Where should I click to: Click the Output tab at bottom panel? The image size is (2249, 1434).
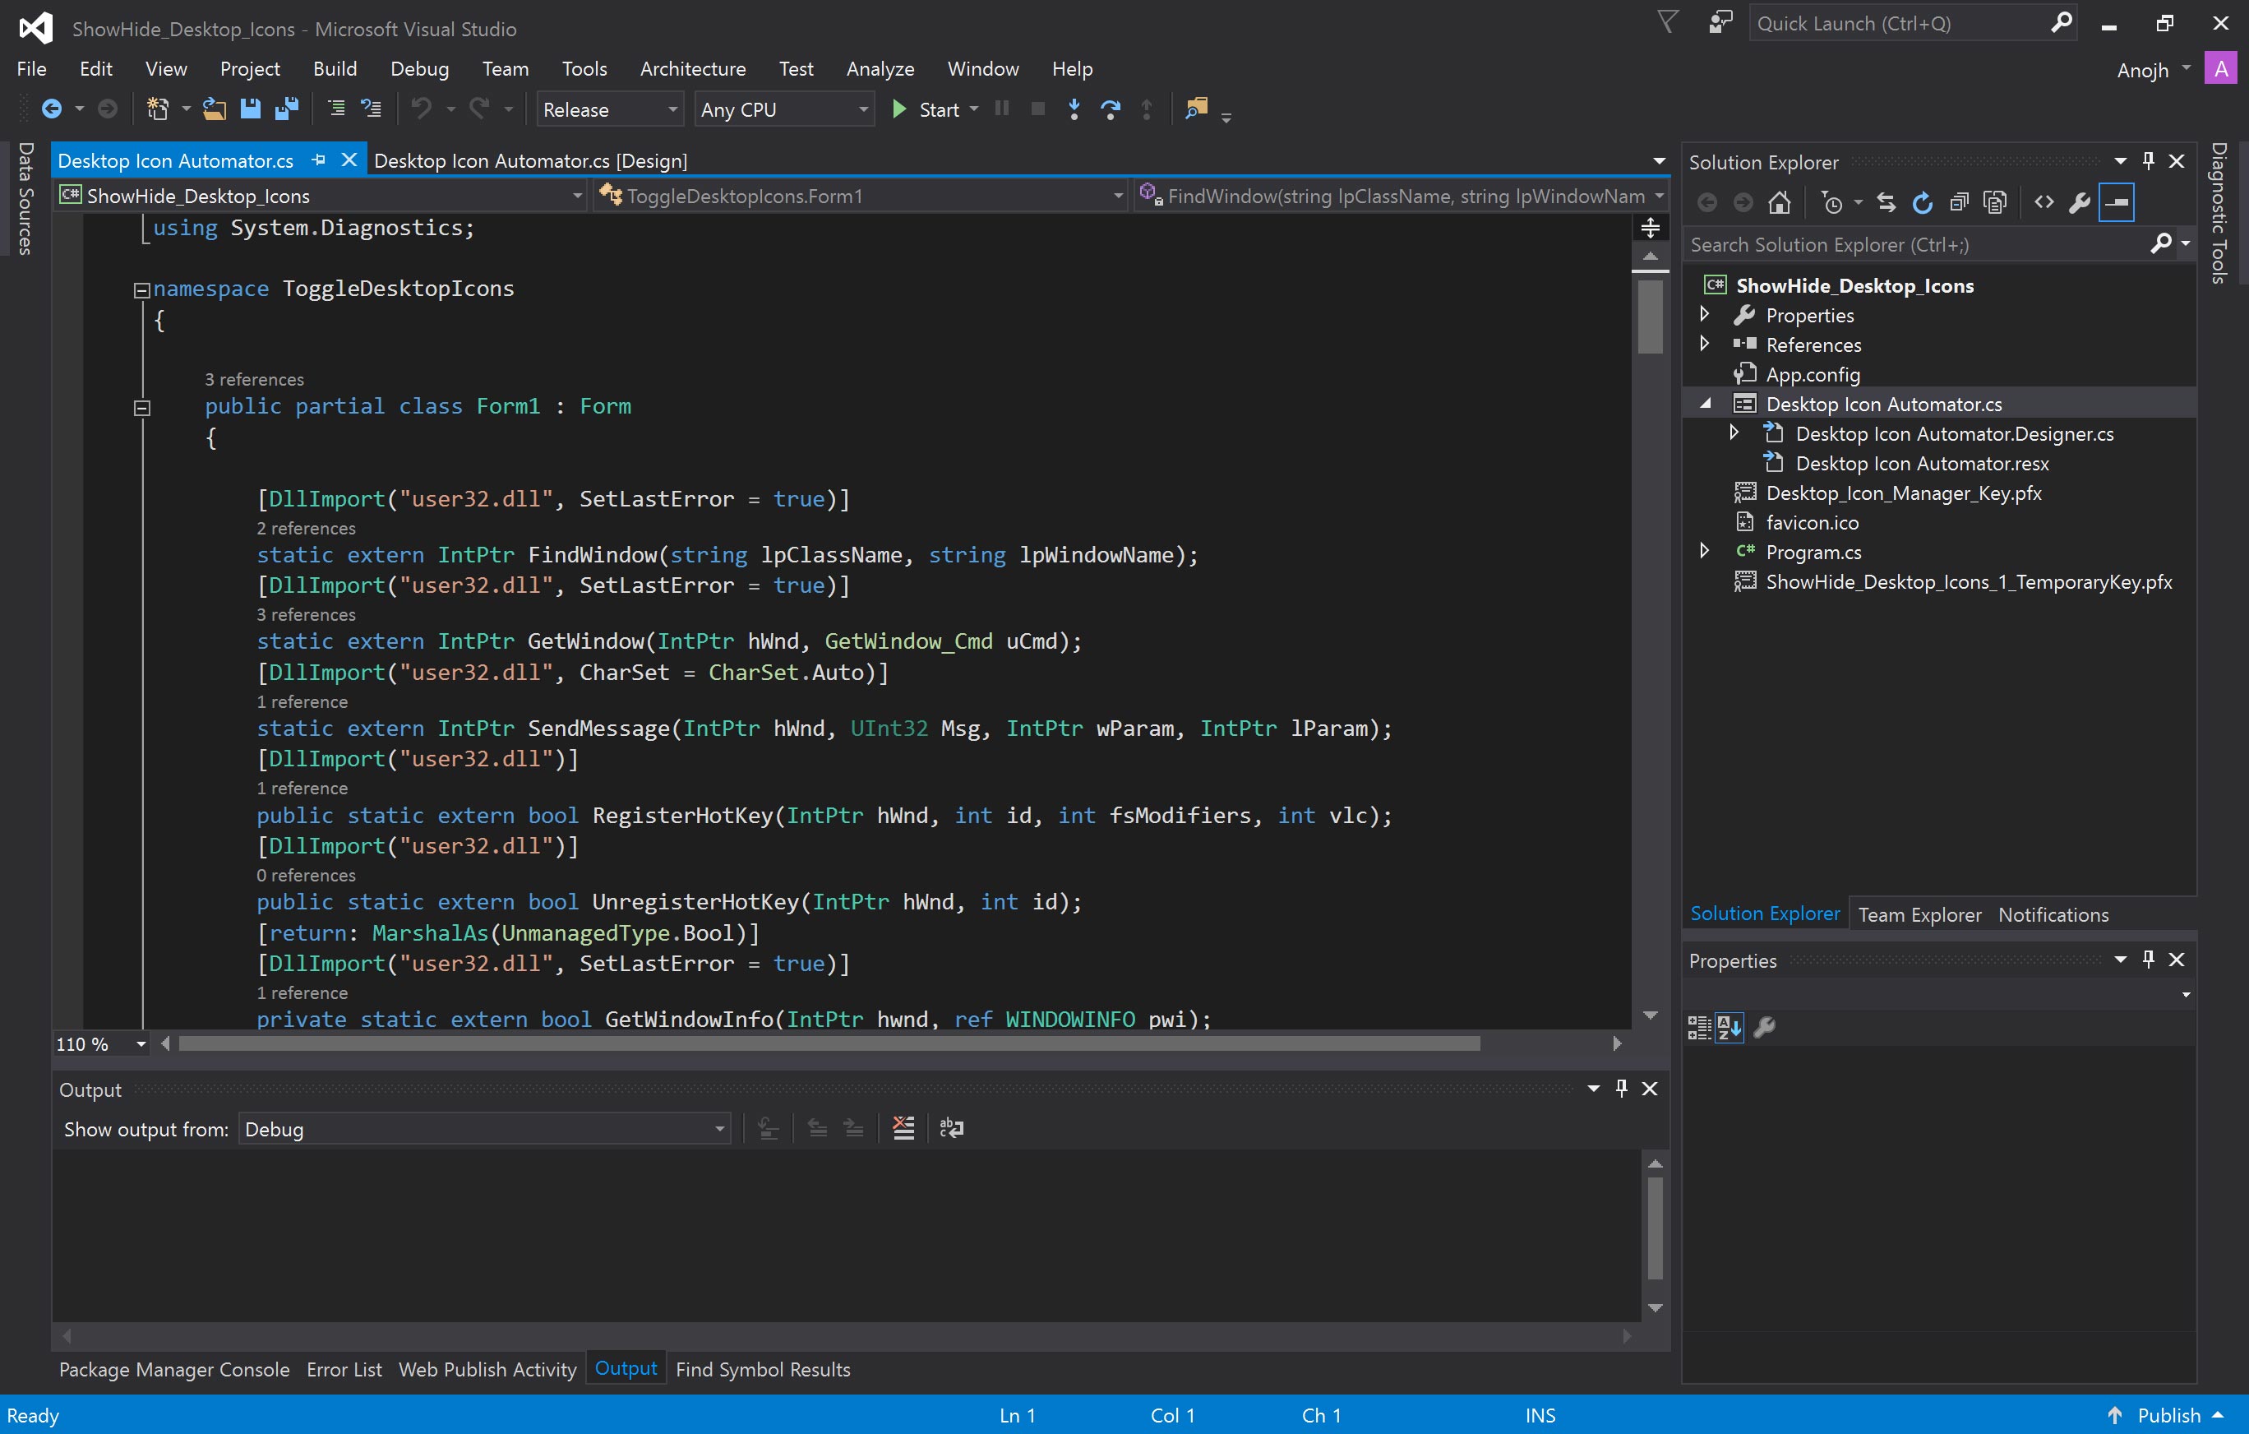coord(625,1368)
